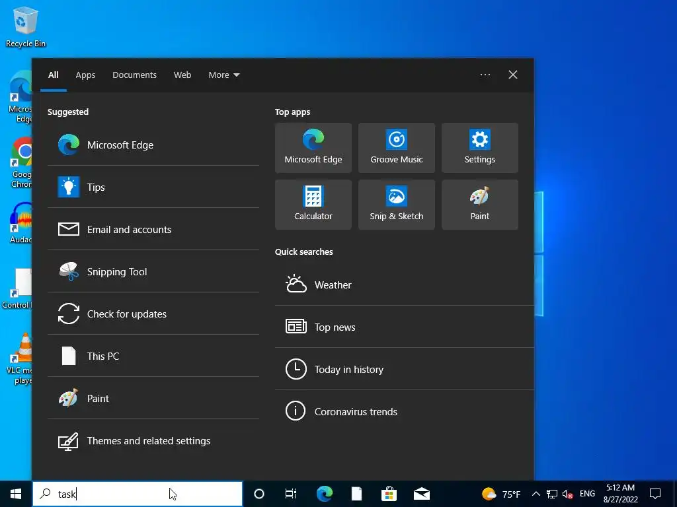The image size is (677, 507).
Task: Open the Mail app from the taskbar
Action: (421, 494)
